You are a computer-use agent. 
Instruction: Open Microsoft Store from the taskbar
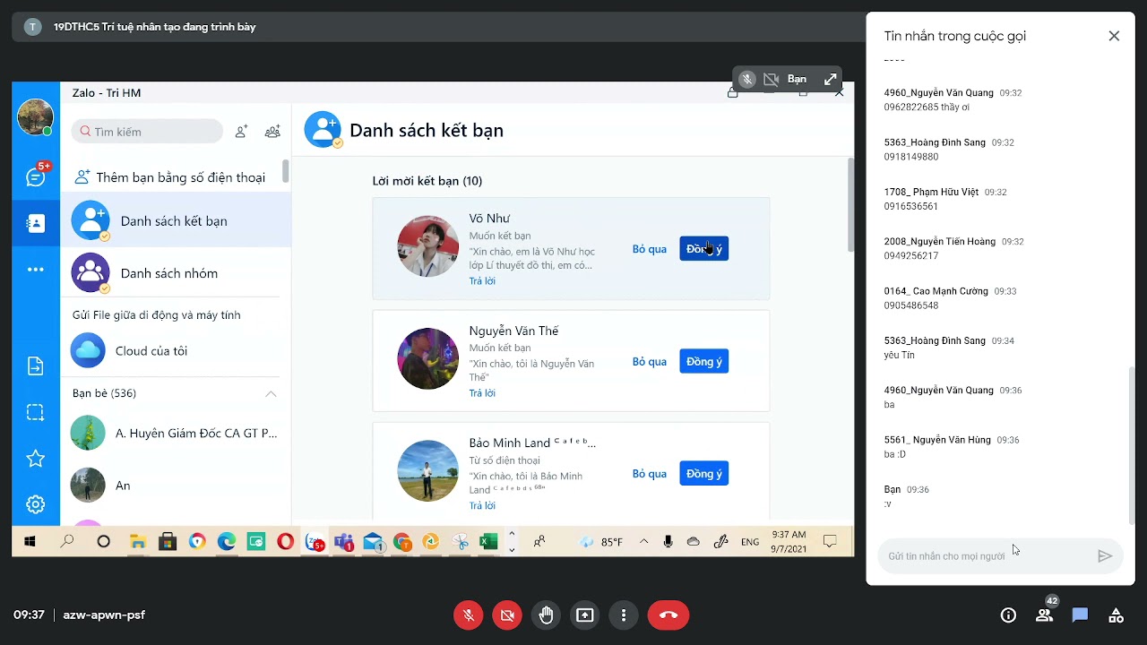[x=168, y=542]
